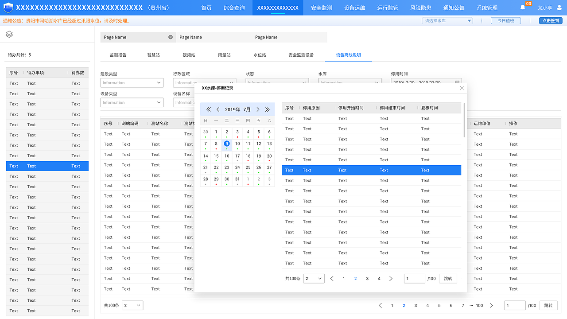Go to previous year in calendar
The height and width of the screenshot is (319, 567).
(209, 109)
